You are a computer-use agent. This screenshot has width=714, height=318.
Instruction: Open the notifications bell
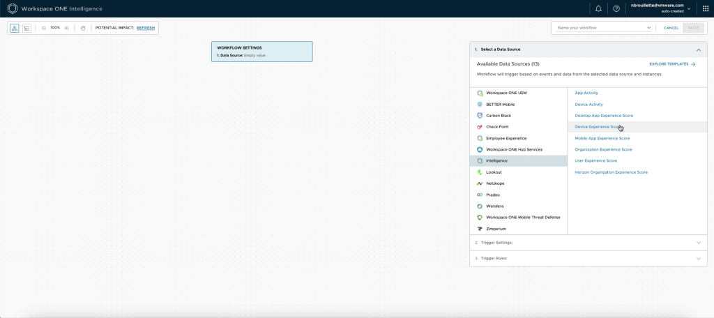pos(598,8)
